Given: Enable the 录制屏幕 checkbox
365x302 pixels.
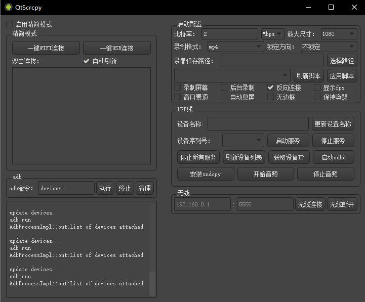Looking at the screenshot, I should (x=178, y=88).
